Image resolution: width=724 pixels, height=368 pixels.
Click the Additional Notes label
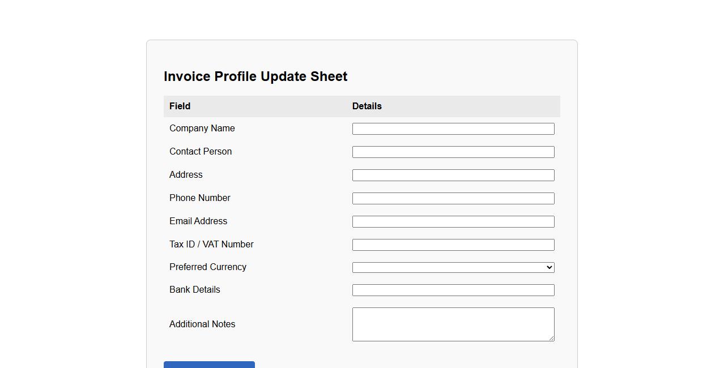pos(202,324)
